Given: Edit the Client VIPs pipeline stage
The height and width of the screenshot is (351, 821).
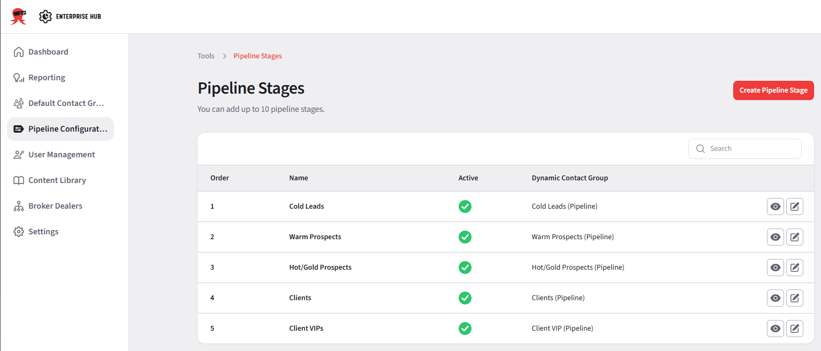Looking at the screenshot, I should tap(795, 329).
